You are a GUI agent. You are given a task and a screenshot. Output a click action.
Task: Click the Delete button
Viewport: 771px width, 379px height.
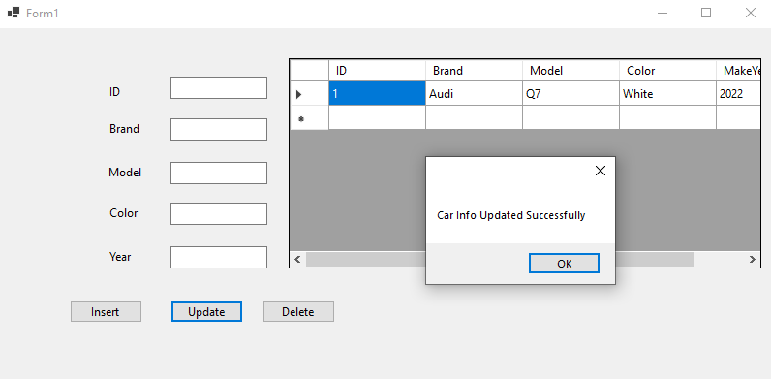298,311
